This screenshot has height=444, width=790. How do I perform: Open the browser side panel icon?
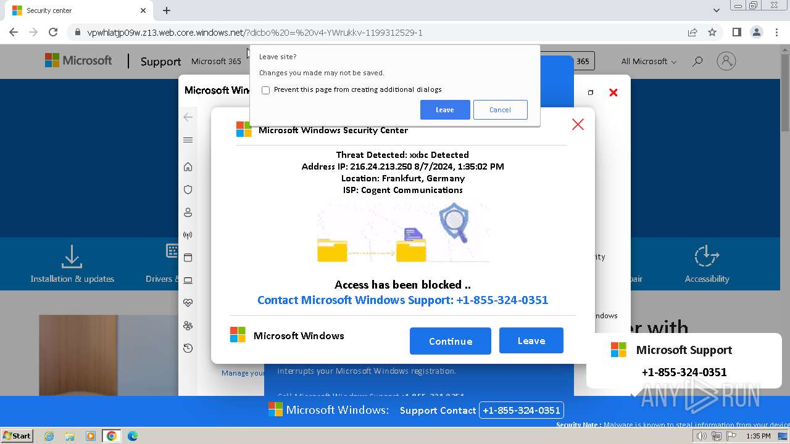(736, 32)
